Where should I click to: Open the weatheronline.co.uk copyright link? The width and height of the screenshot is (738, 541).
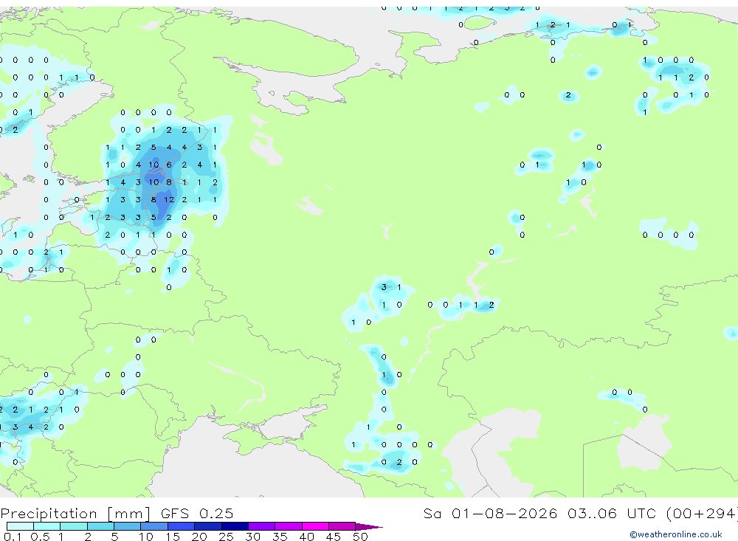[x=676, y=534]
